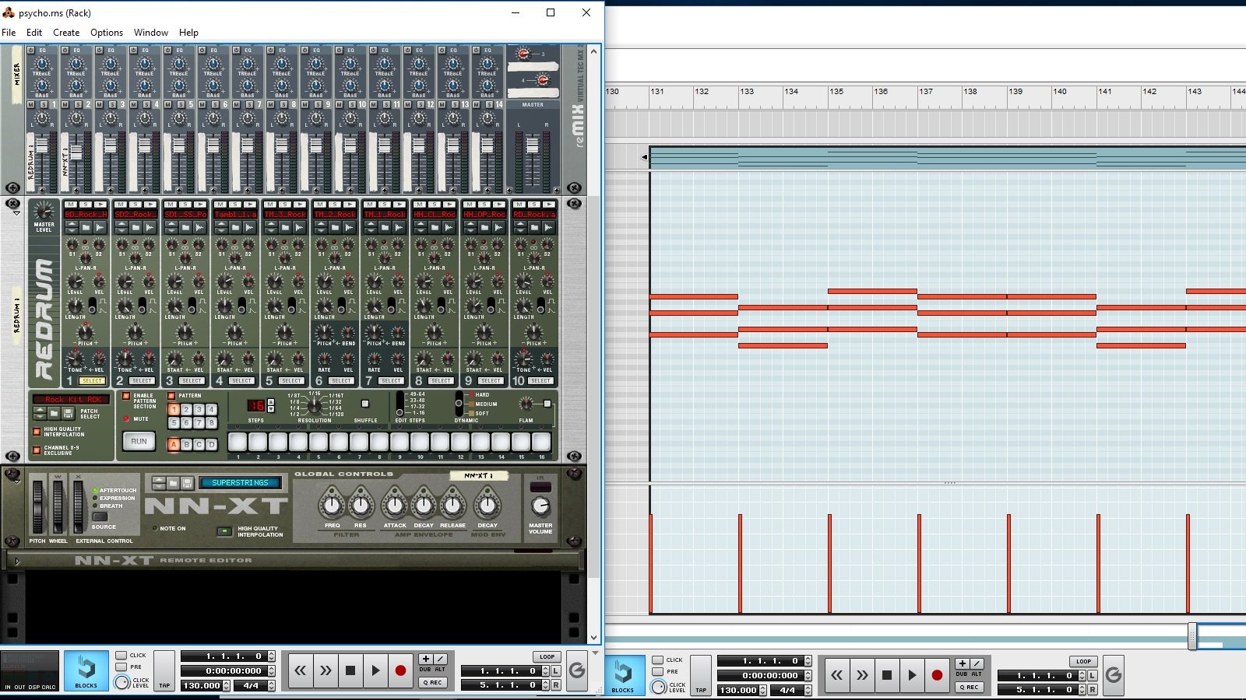This screenshot has height=700, width=1246.
Task: Open the Help menu
Action: click(x=188, y=33)
